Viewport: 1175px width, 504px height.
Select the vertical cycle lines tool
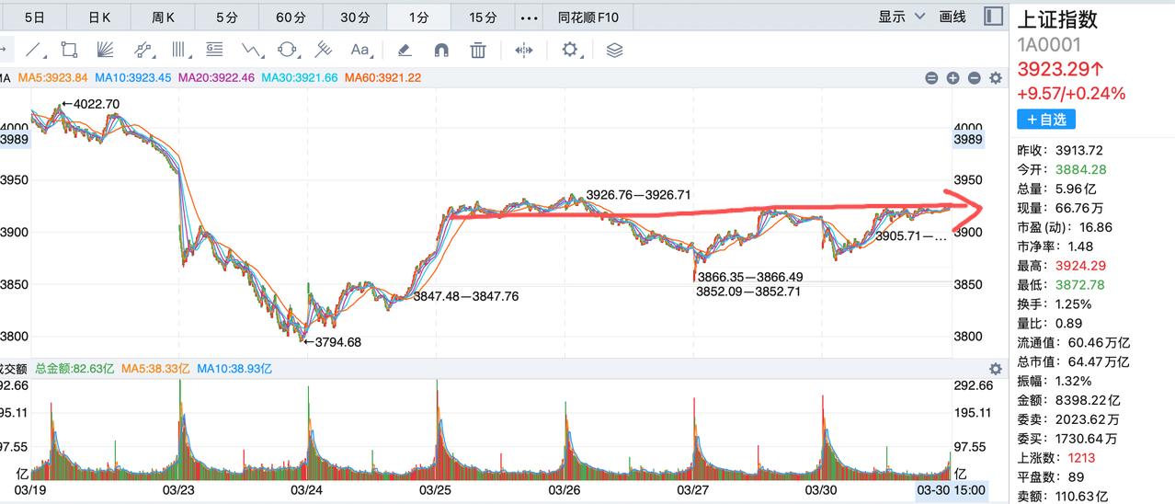pyautogui.click(x=179, y=50)
